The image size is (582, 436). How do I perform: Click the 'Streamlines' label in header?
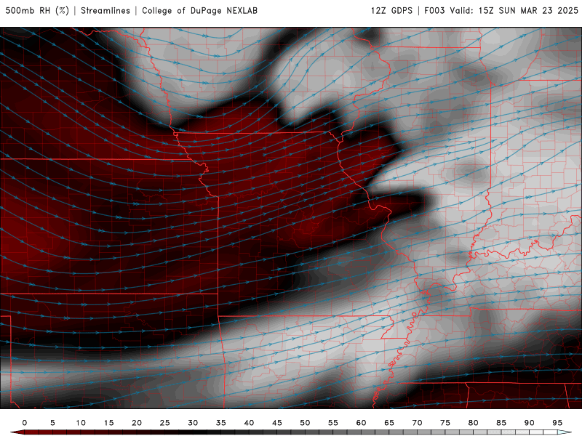[105, 10]
